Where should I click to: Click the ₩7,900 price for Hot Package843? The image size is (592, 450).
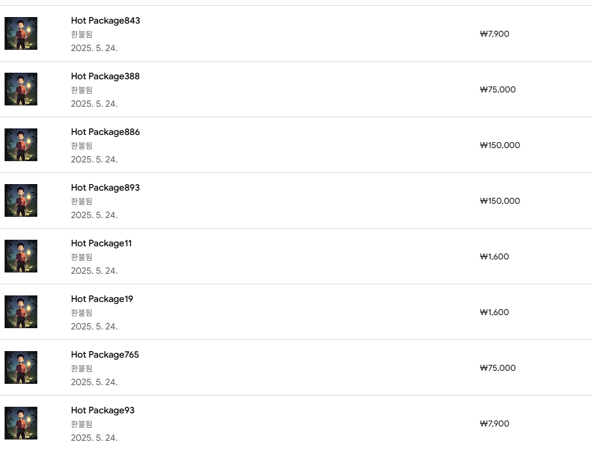click(494, 34)
